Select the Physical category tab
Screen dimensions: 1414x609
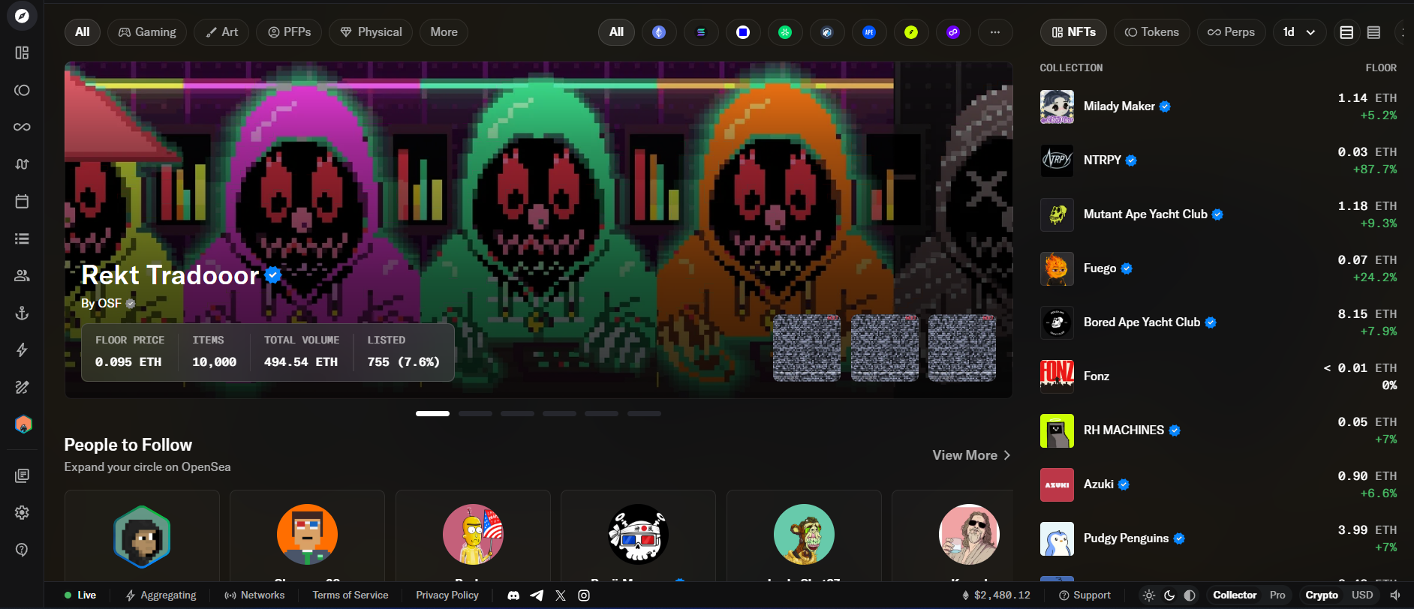tap(371, 32)
